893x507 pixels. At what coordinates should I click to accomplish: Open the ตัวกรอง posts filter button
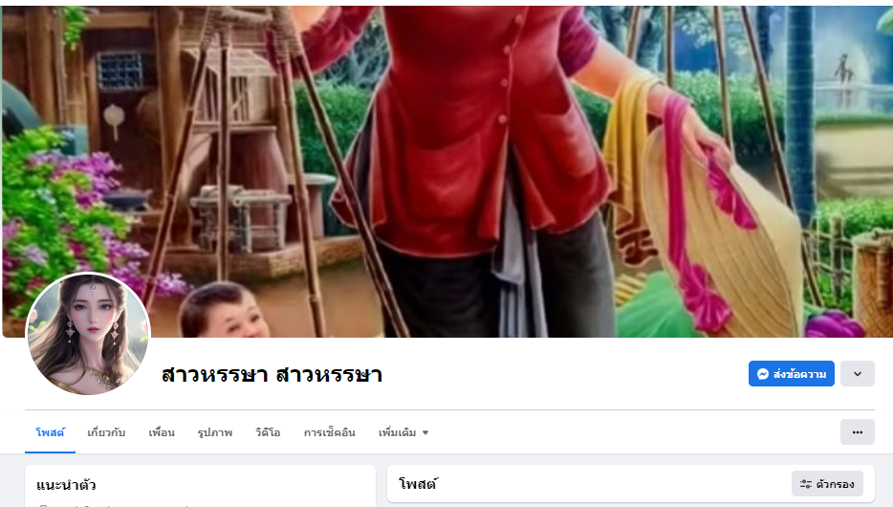[827, 484]
